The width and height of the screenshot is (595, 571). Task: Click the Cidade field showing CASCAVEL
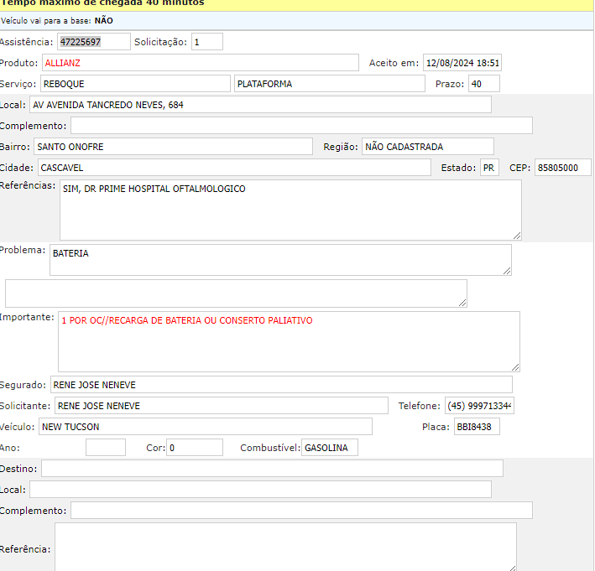(x=233, y=168)
